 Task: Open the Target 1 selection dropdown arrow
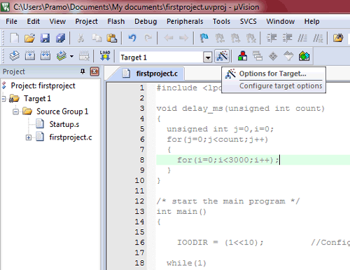tap(207, 57)
